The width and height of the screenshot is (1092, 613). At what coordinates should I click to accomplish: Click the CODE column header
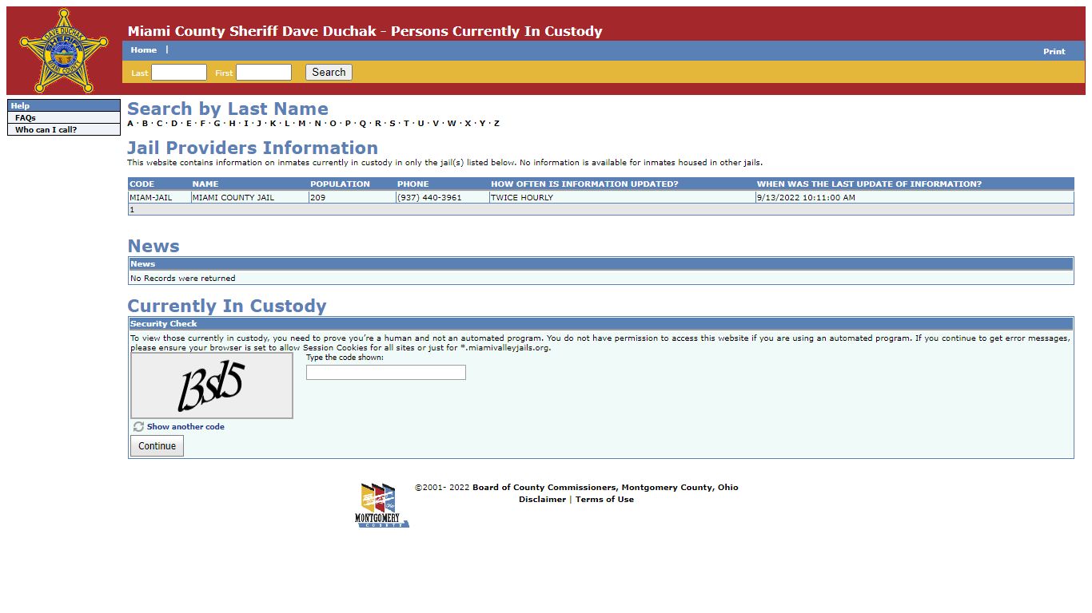(141, 184)
